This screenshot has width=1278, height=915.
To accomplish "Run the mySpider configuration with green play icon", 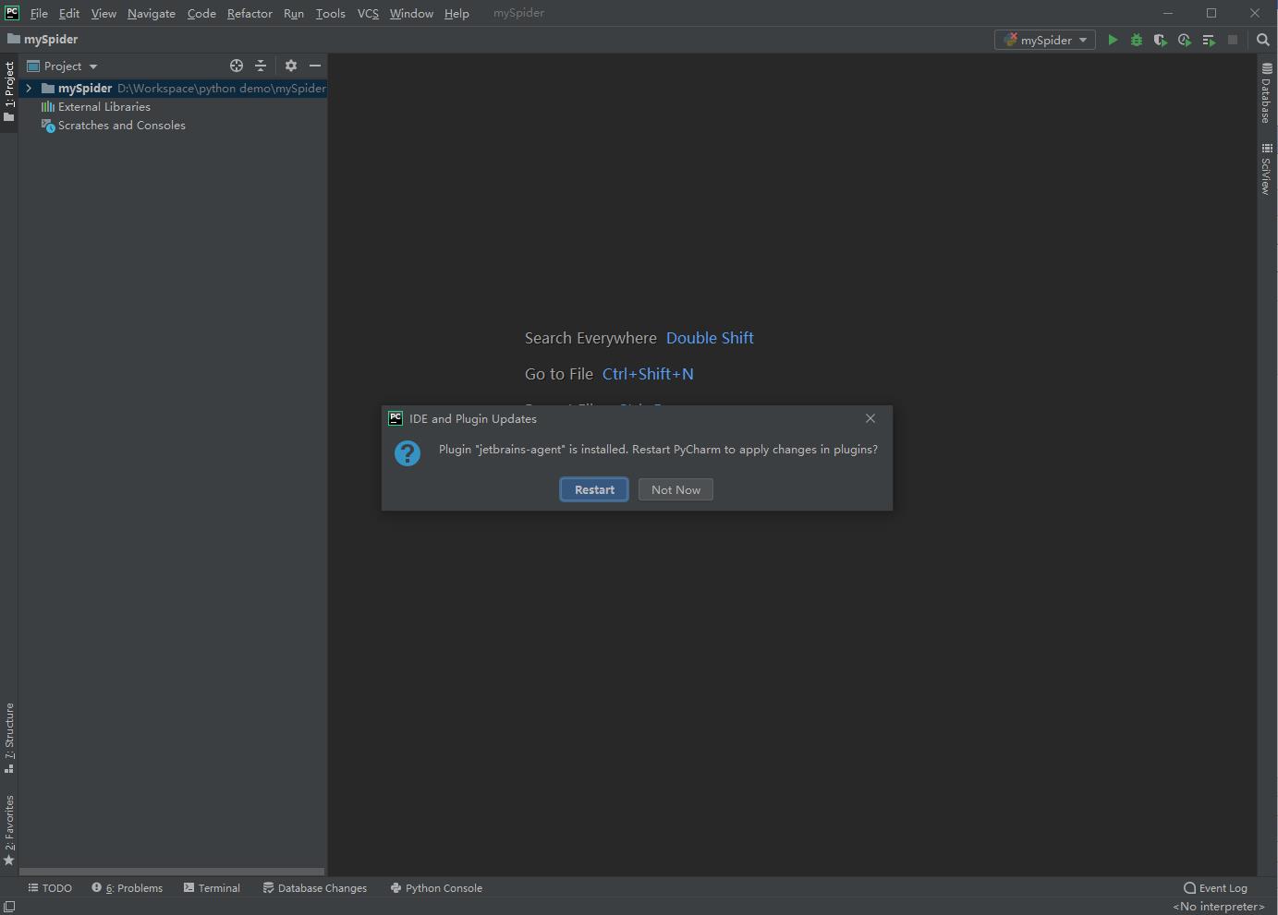I will [x=1113, y=40].
